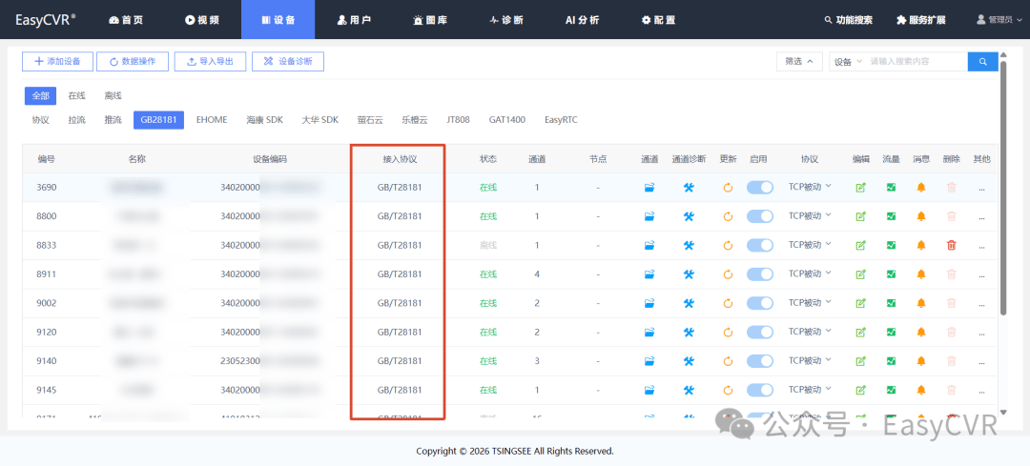Select the 海康 SDK protocol tab
The image size is (1030, 466).
pyautogui.click(x=265, y=120)
